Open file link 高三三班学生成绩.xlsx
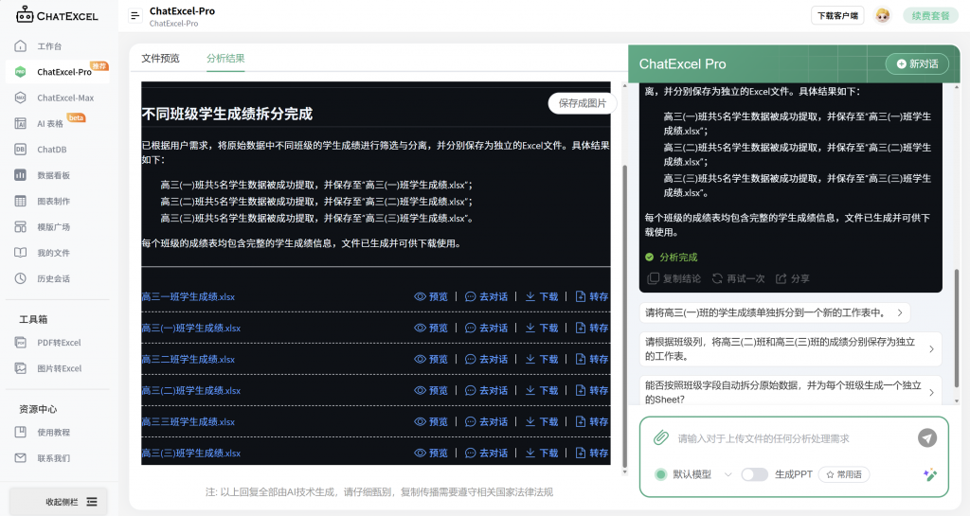This screenshot has height=516, width=970. (x=189, y=421)
